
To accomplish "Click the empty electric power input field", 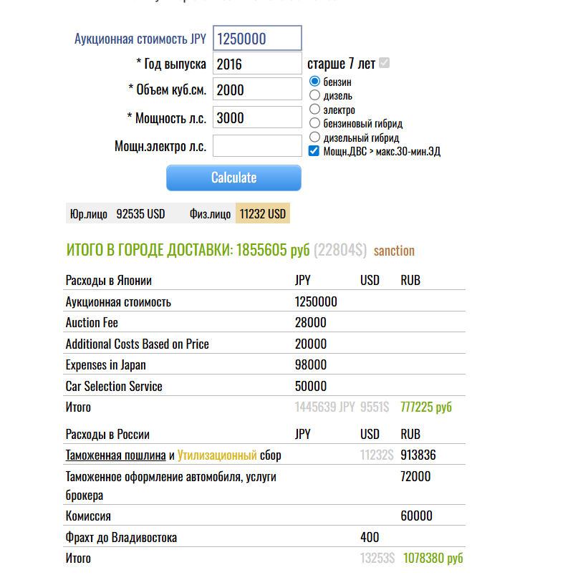I will click(257, 146).
